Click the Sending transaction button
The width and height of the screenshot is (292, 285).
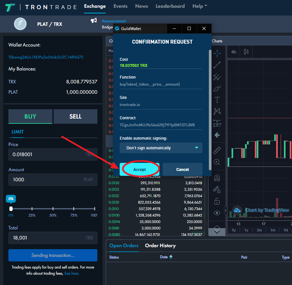[x=53, y=255]
